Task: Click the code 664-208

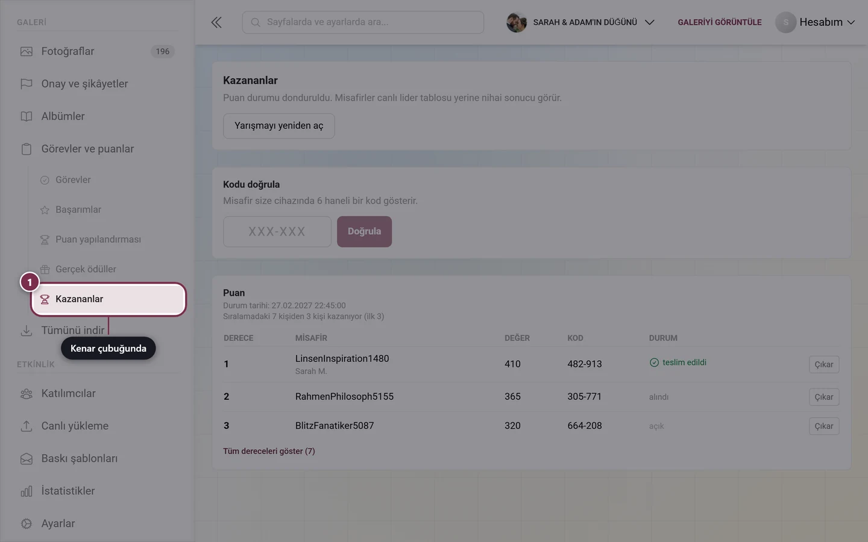Action: (x=585, y=426)
